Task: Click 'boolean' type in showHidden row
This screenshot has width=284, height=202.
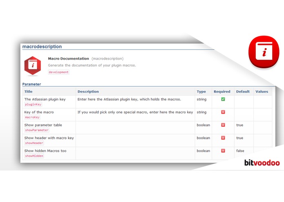Action: click(x=203, y=150)
